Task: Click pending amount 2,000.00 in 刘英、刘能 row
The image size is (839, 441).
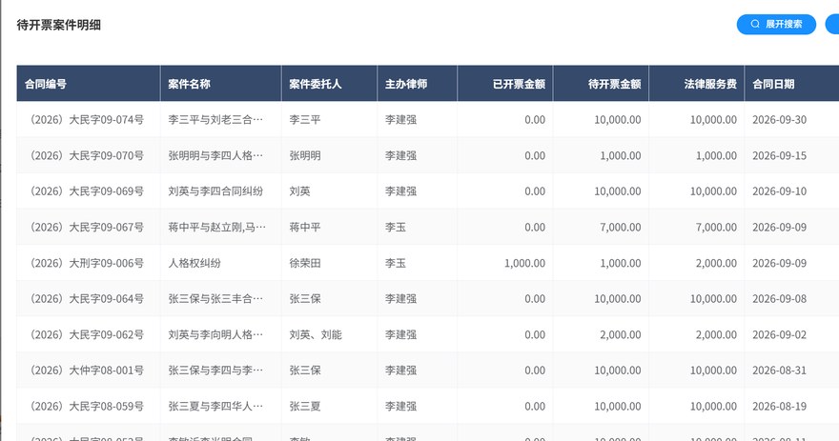Action: pos(621,334)
